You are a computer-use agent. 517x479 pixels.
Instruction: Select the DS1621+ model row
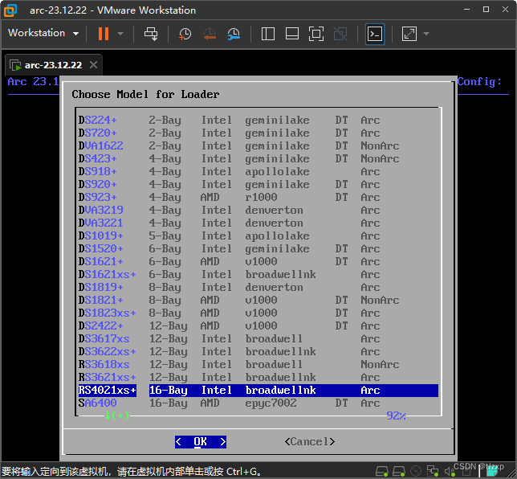coord(258,262)
